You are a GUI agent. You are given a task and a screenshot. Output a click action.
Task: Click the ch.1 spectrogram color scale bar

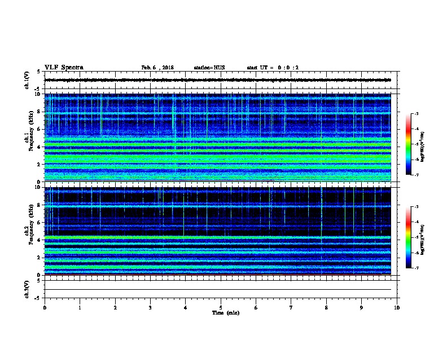(x=408, y=144)
